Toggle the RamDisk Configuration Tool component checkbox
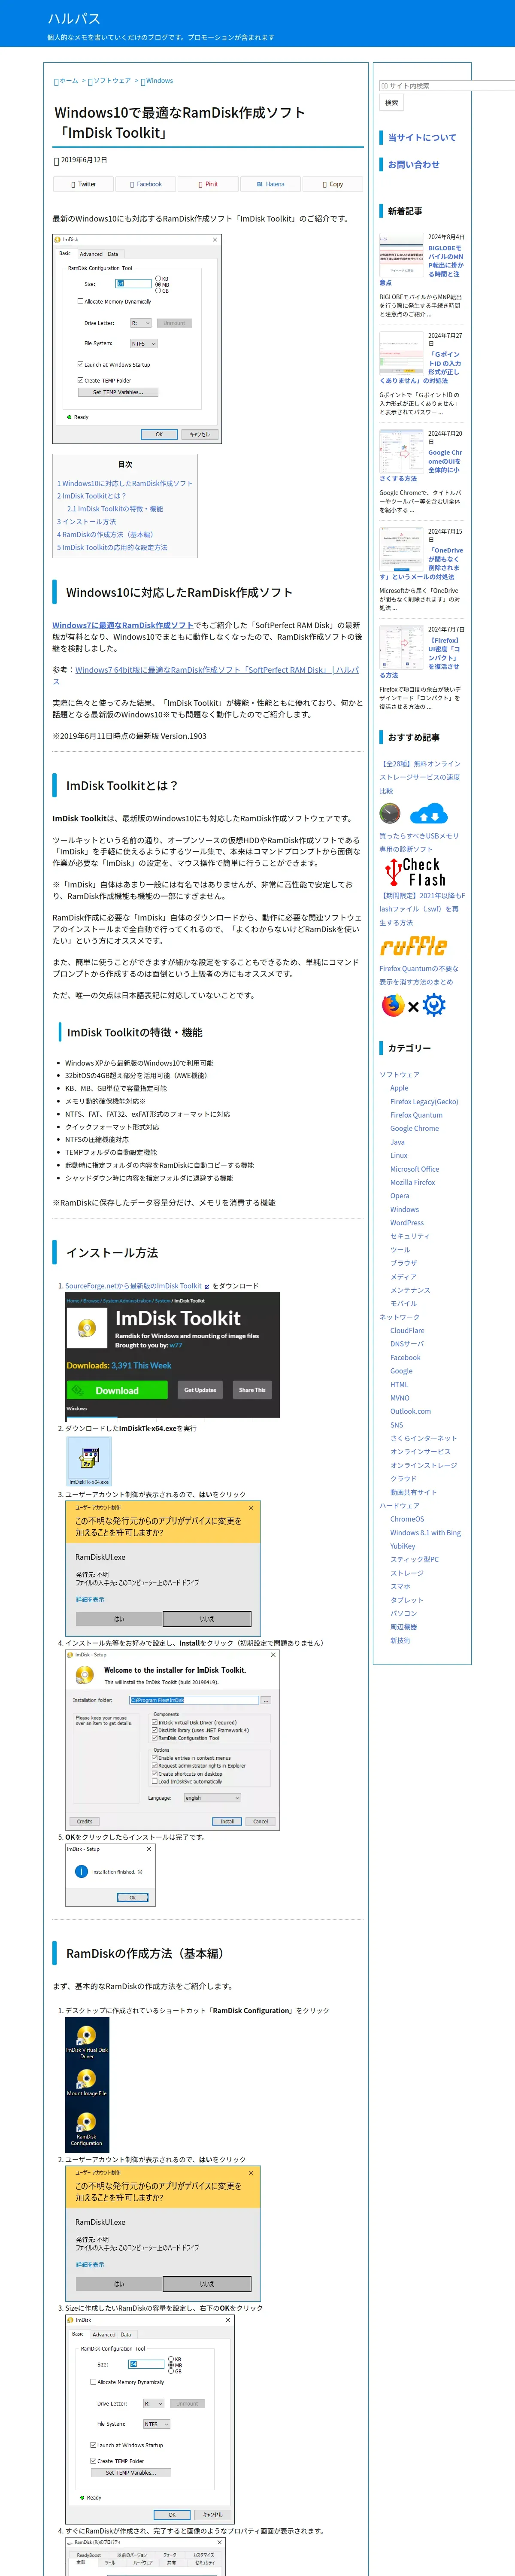Image resolution: width=515 pixels, height=2576 pixels. [155, 1738]
